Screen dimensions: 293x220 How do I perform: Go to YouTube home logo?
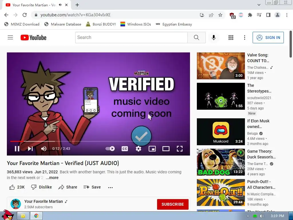33,38
